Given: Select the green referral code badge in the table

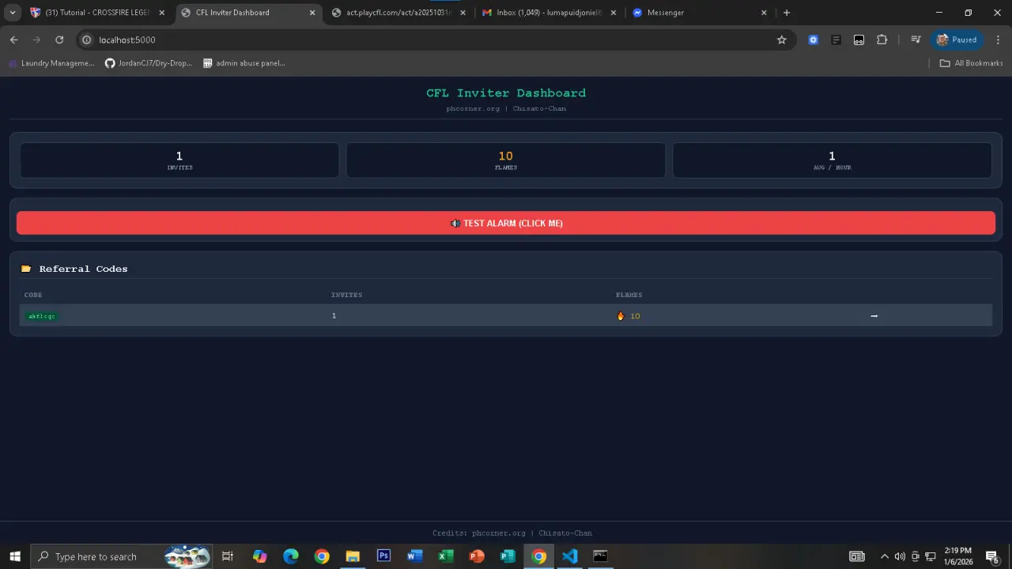Looking at the screenshot, I should (x=42, y=316).
